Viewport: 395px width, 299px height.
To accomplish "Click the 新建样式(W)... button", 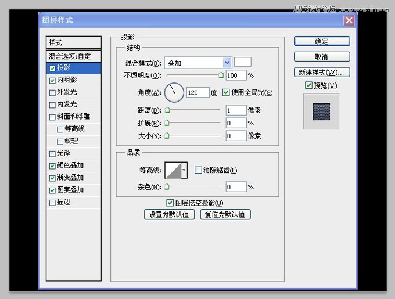I will coord(322,73).
